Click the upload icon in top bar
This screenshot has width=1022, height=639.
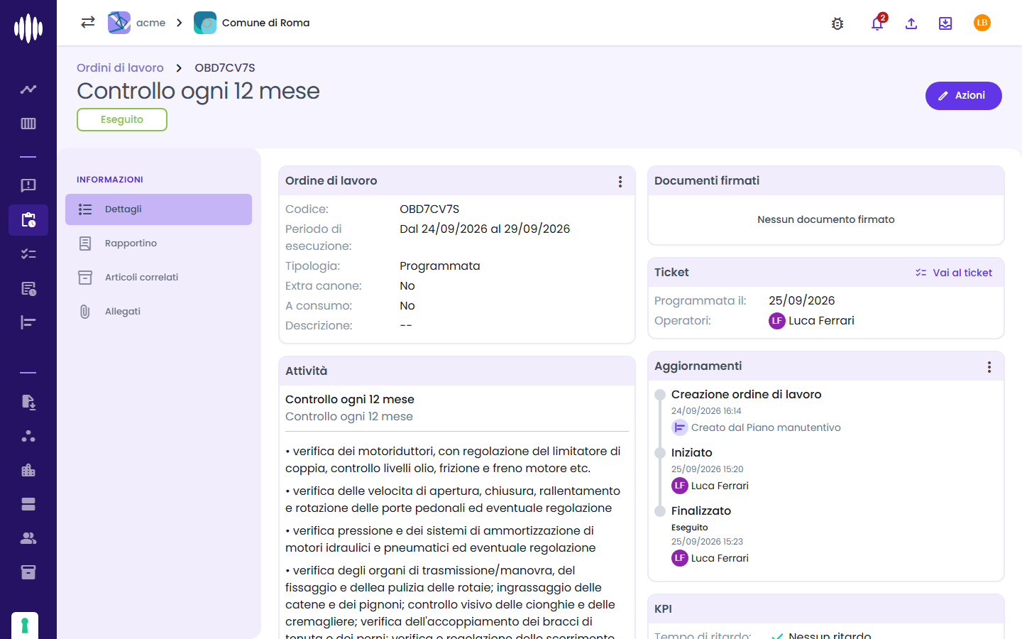(x=911, y=23)
